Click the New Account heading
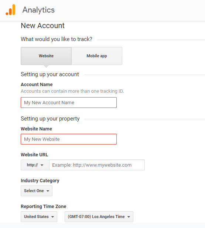Viewport: 205px width, 228px height. (42, 25)
